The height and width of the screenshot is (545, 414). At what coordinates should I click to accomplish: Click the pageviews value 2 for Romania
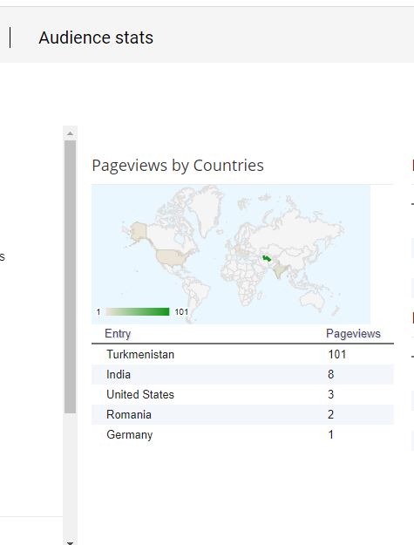click(331, 415)
